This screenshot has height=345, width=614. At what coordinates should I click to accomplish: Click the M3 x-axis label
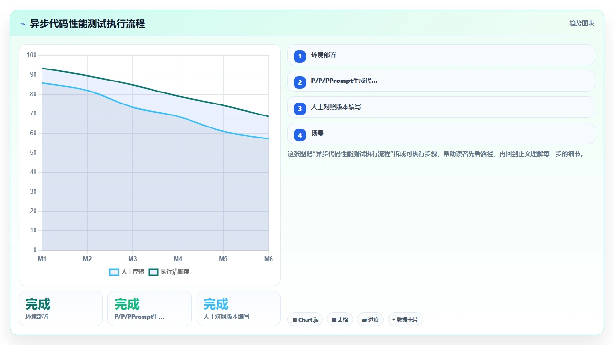click(133, 259)
